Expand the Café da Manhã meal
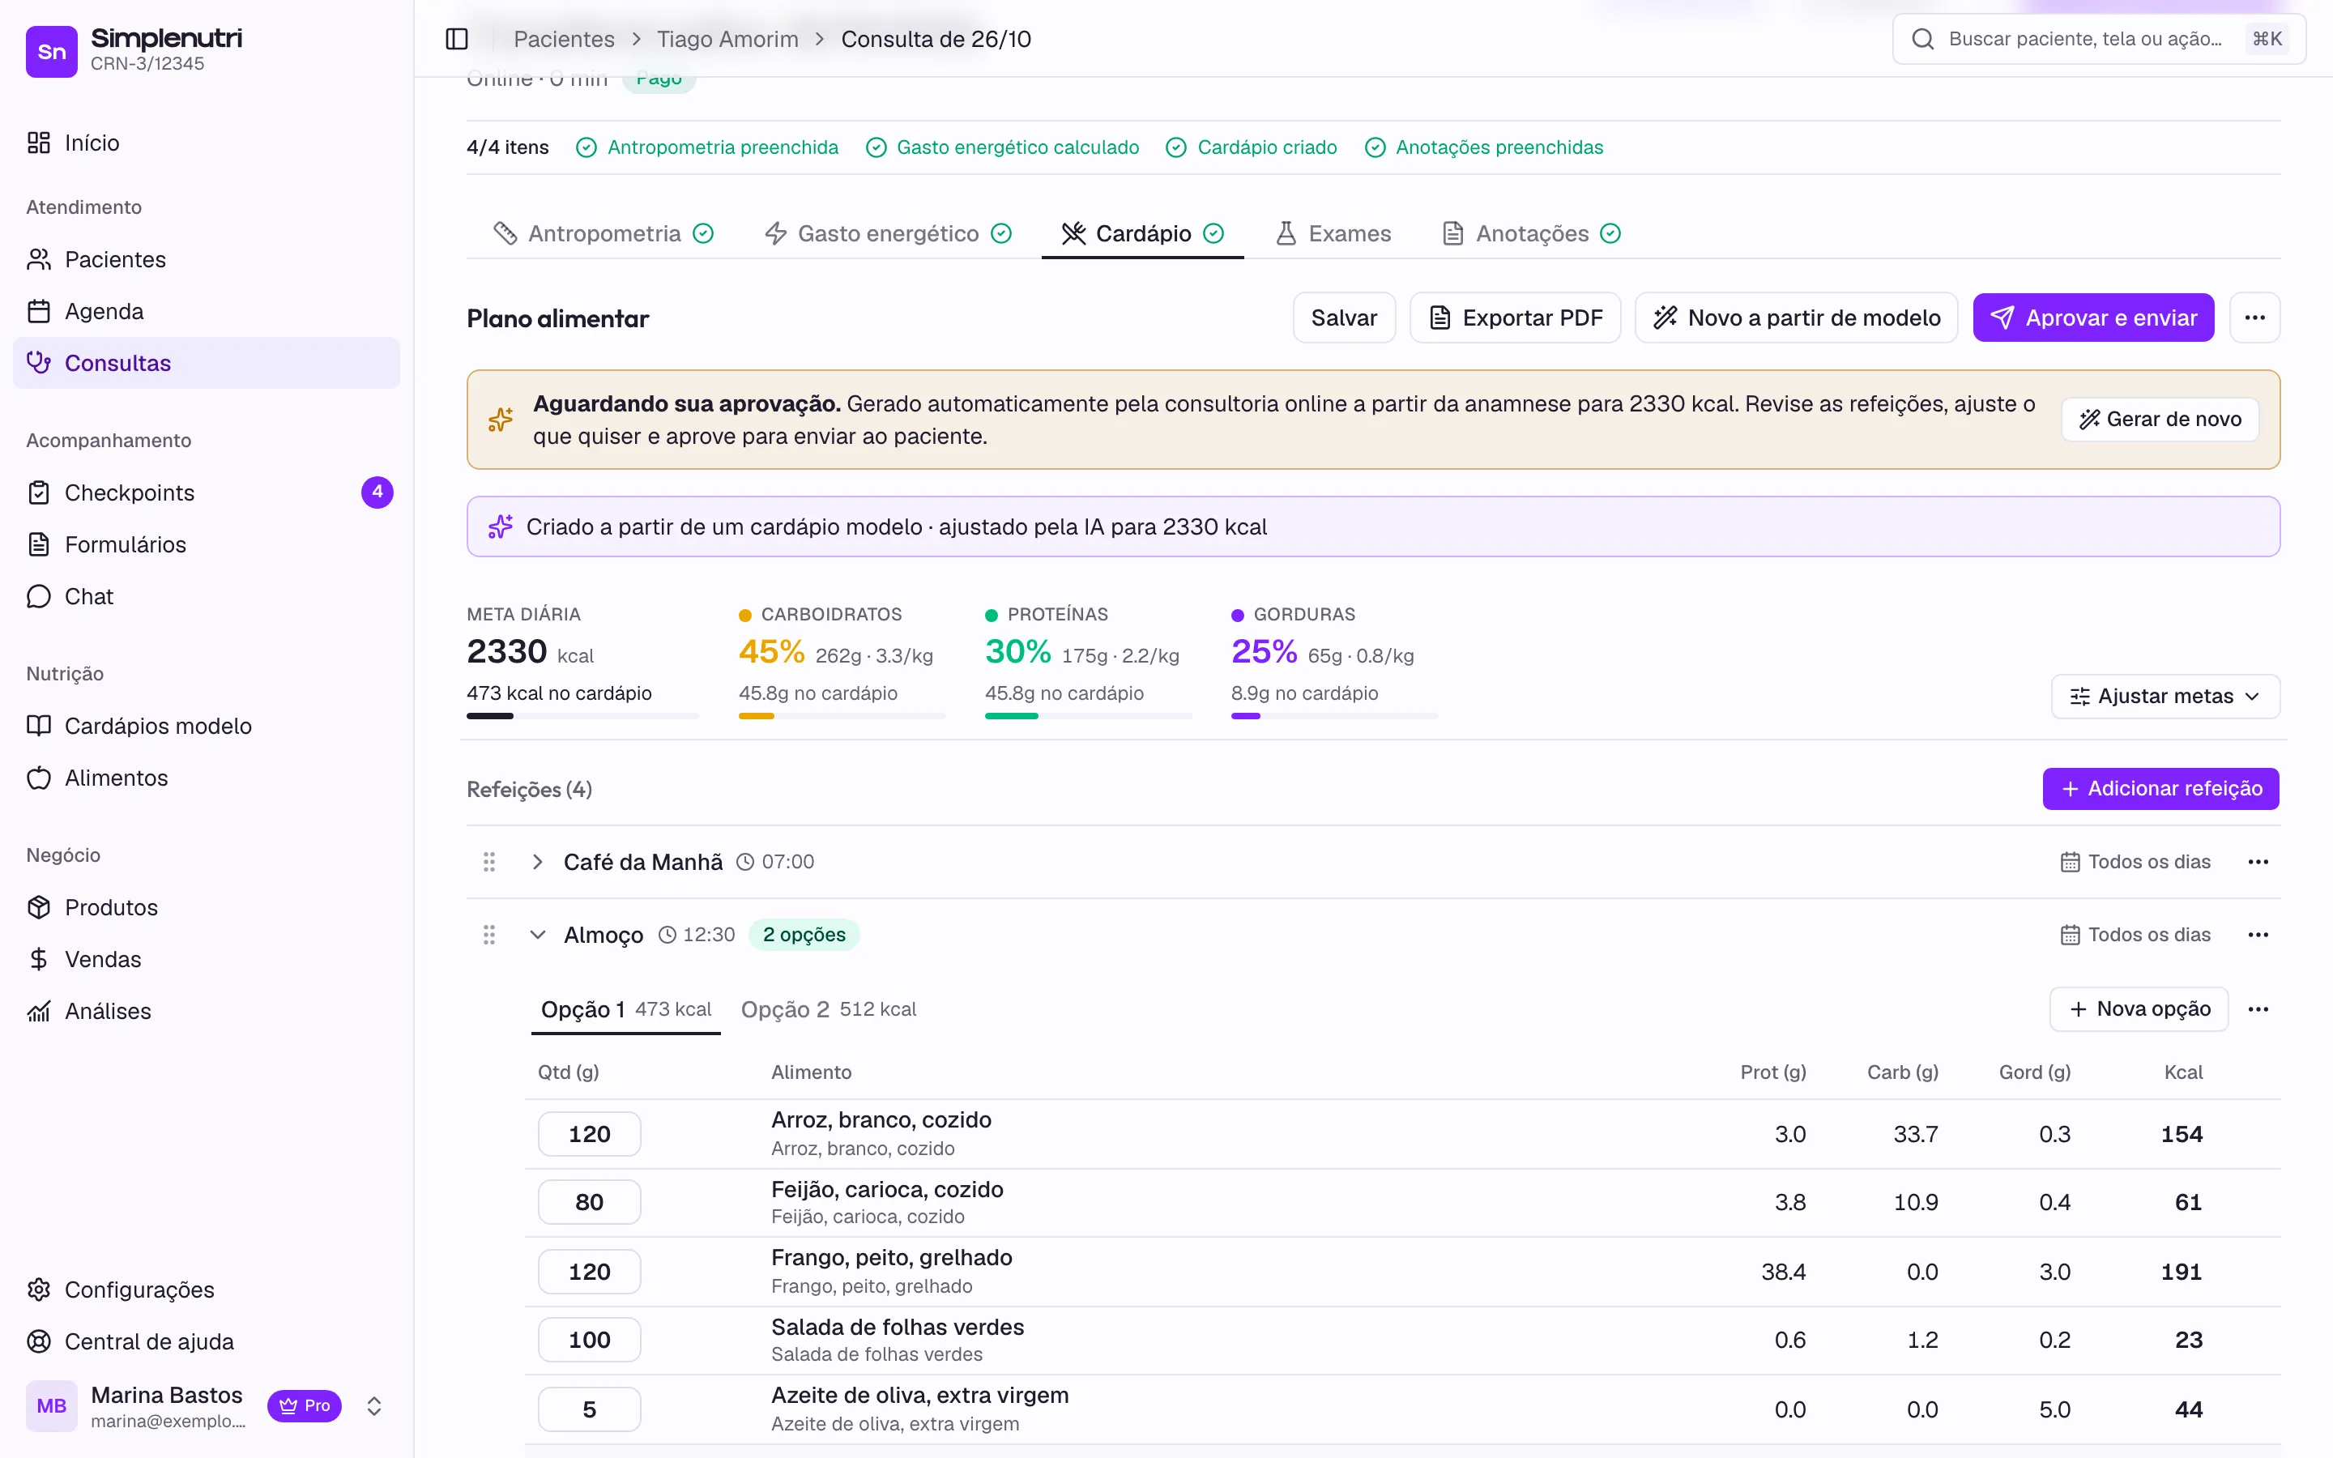 [537, 862]
